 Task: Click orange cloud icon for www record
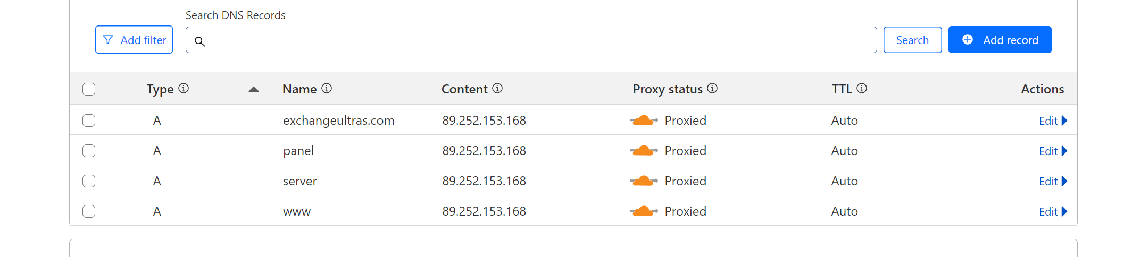click(644, 211)
